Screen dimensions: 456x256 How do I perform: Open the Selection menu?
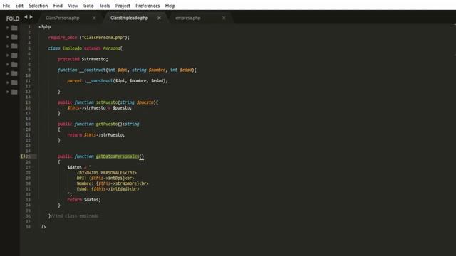click(38, 6)
